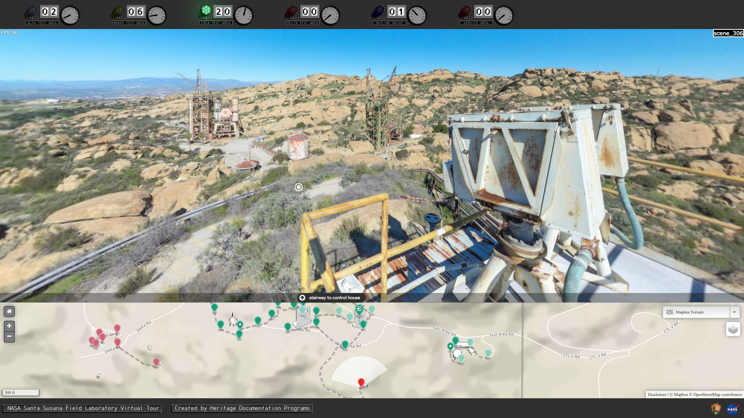744x418 pixels.
Task: Click the red Service Area indicator light
Action: (x=467, y=10)
